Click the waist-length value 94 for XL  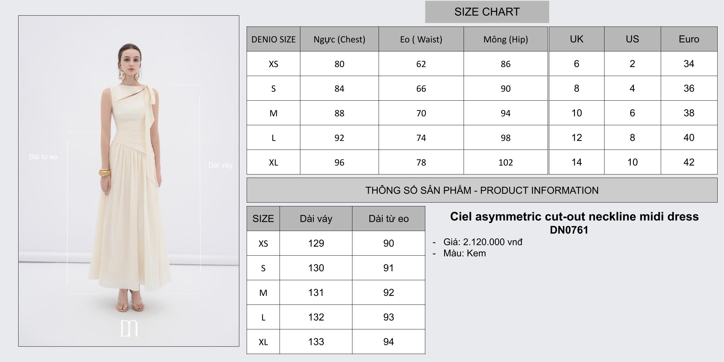389,342
